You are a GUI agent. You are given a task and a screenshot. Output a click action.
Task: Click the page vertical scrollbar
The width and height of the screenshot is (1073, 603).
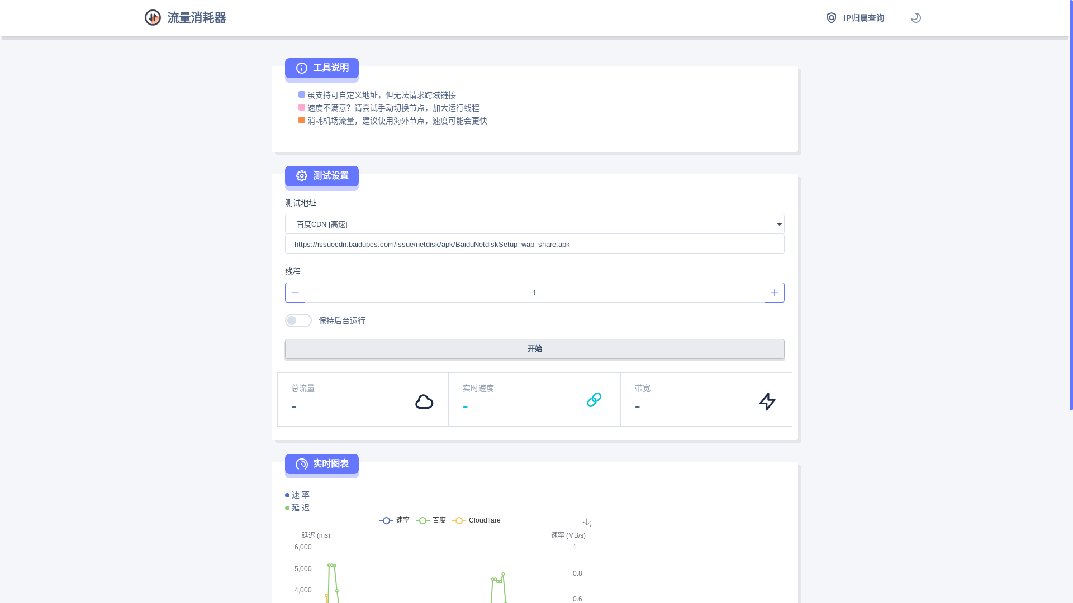pos(1071,205)
